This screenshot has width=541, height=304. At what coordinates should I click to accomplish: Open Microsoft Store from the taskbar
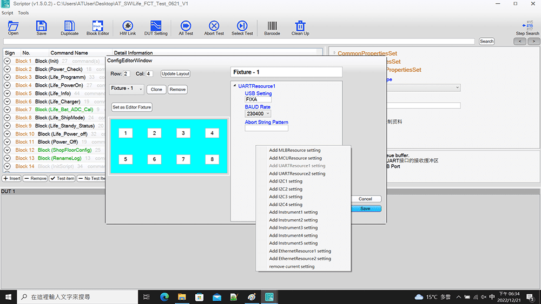click(200, 297)
